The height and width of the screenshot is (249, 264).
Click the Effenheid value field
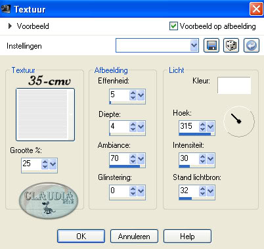120,95
